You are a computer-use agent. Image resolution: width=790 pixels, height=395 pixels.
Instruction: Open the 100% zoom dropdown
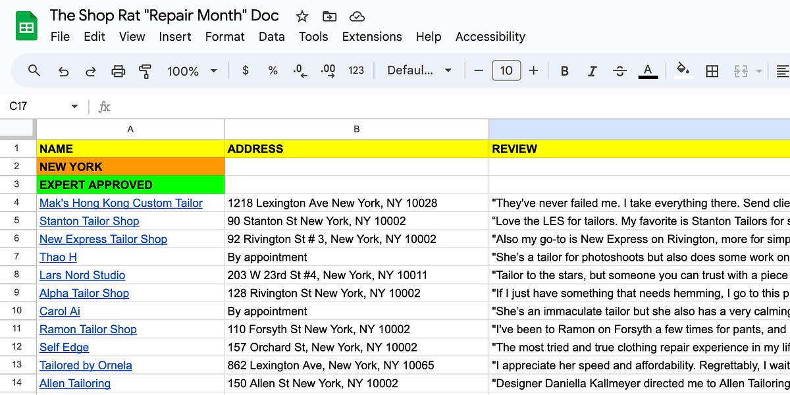pyautogui.click(x=192, y=70)
